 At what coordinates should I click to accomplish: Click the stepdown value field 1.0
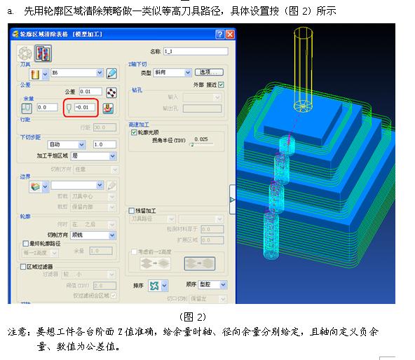[x=104, y=144]
